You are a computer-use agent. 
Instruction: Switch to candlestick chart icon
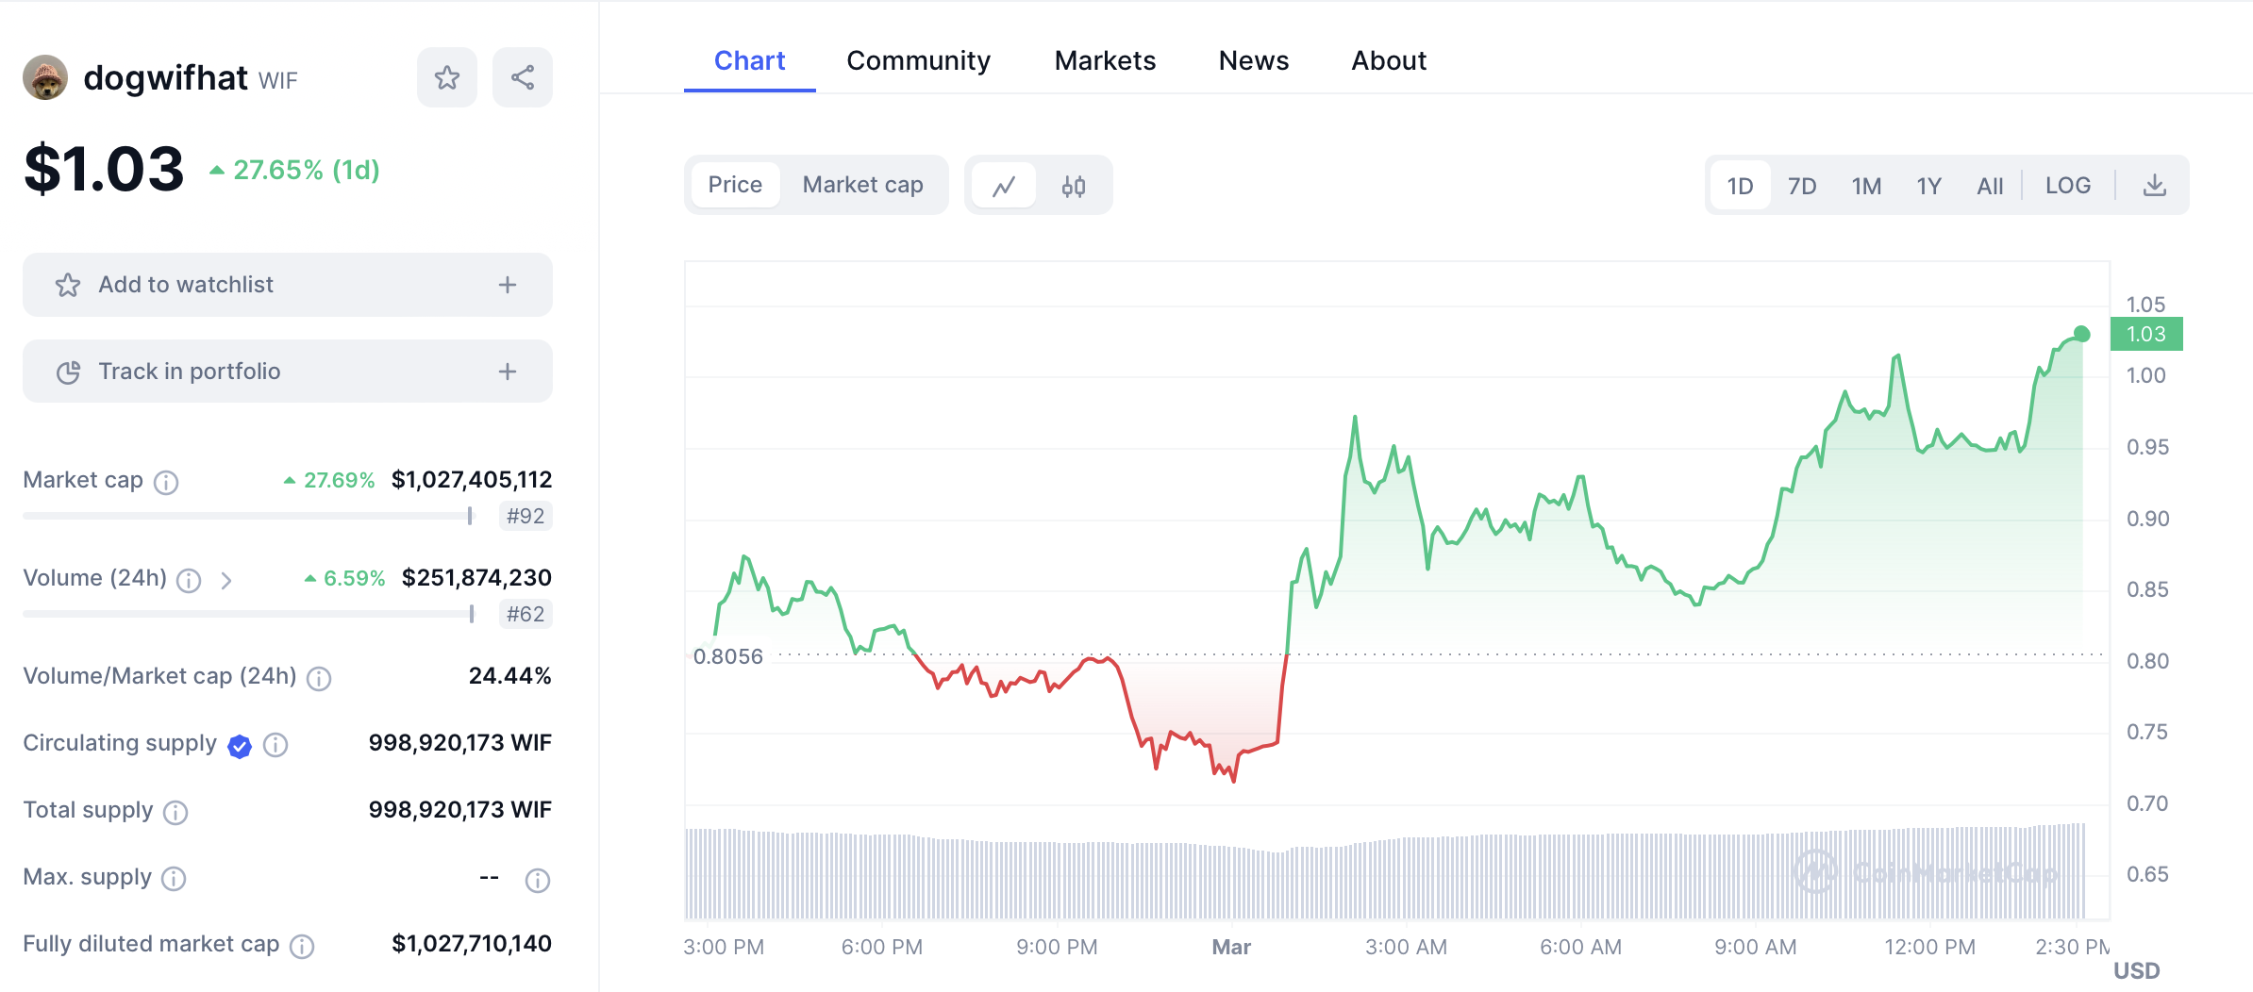(x=1073, y=186)
